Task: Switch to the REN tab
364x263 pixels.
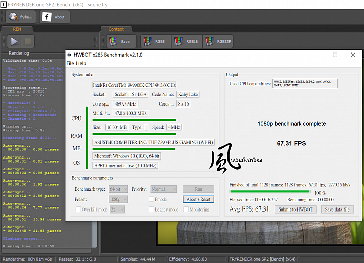Action: (17, 29)
